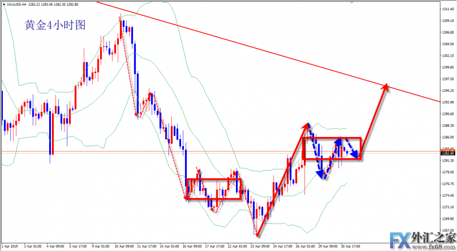Click the 黄金4小时图 chart label
Image resolution: width=457 pixels, height=251 pixels.
[55, 26]
